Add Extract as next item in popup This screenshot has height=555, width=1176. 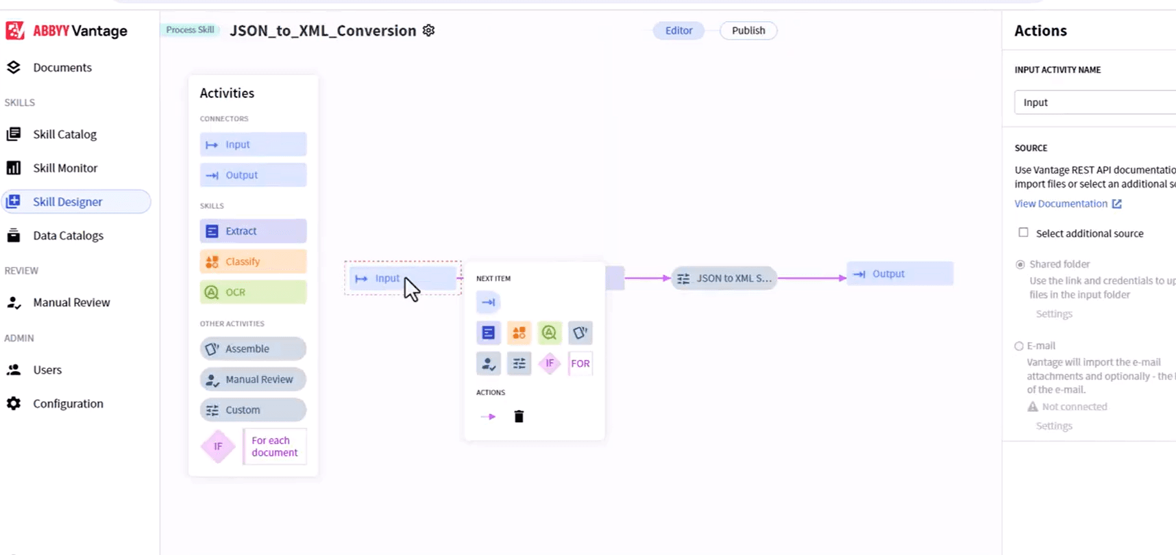pos(488,333)
